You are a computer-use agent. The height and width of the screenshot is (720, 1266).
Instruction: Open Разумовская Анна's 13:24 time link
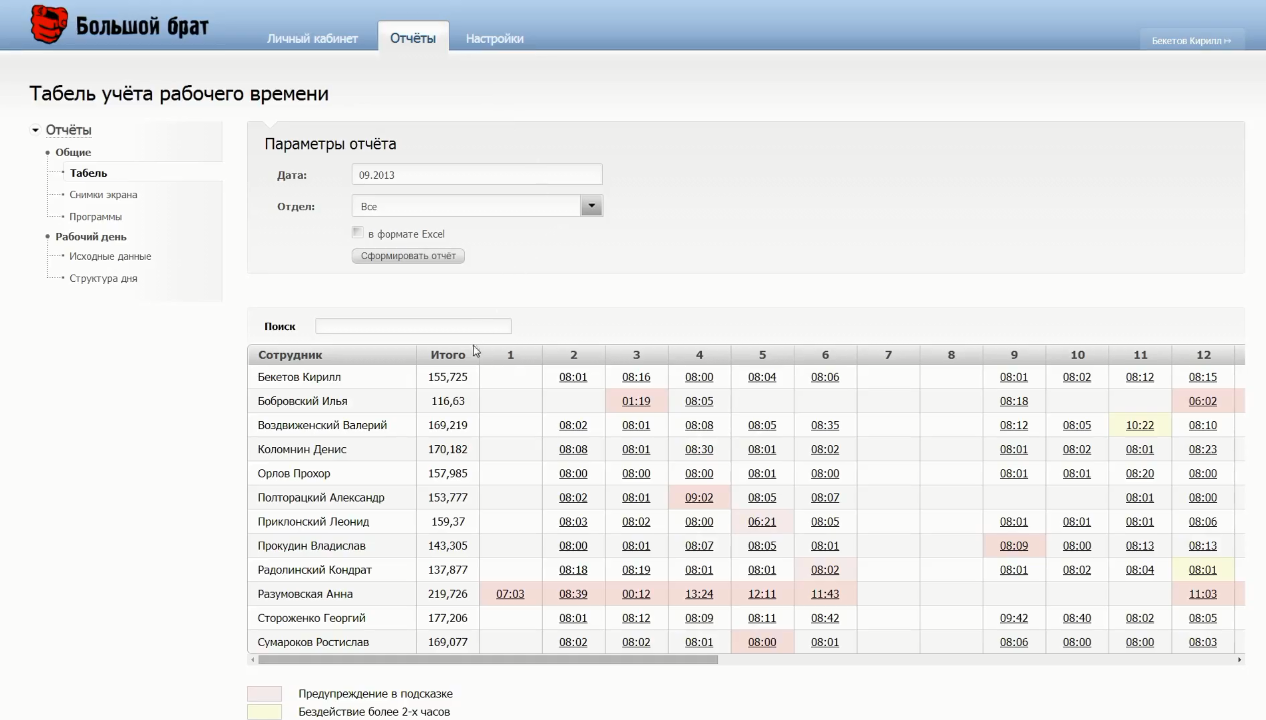[x=699, y=594]
